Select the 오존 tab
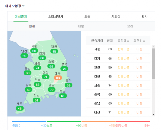The image size is (161, 130). point(87,16)
